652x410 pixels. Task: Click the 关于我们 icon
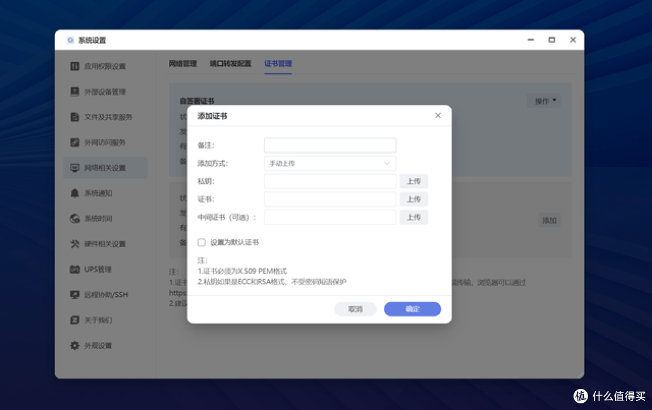pyautogui.click(x=75, y=320)
